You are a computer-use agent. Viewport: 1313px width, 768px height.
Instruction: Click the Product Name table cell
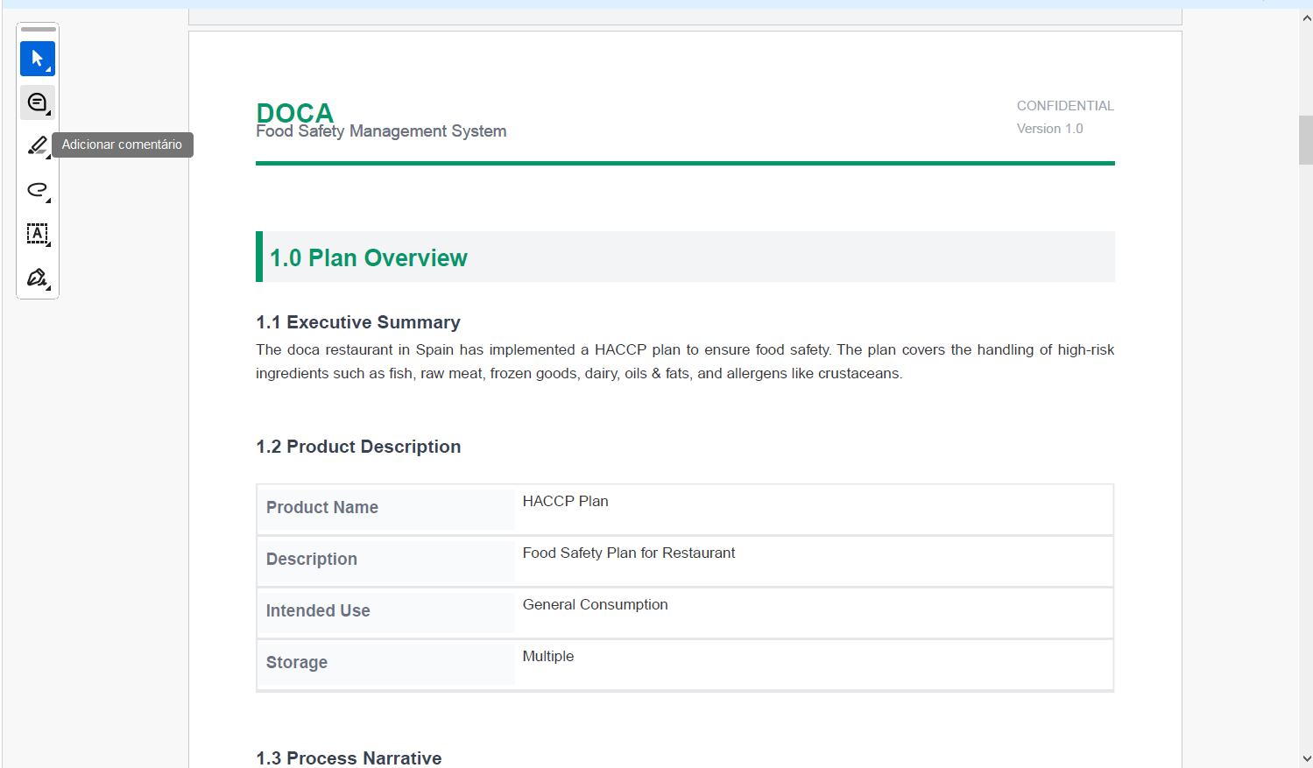coord(321,508)
